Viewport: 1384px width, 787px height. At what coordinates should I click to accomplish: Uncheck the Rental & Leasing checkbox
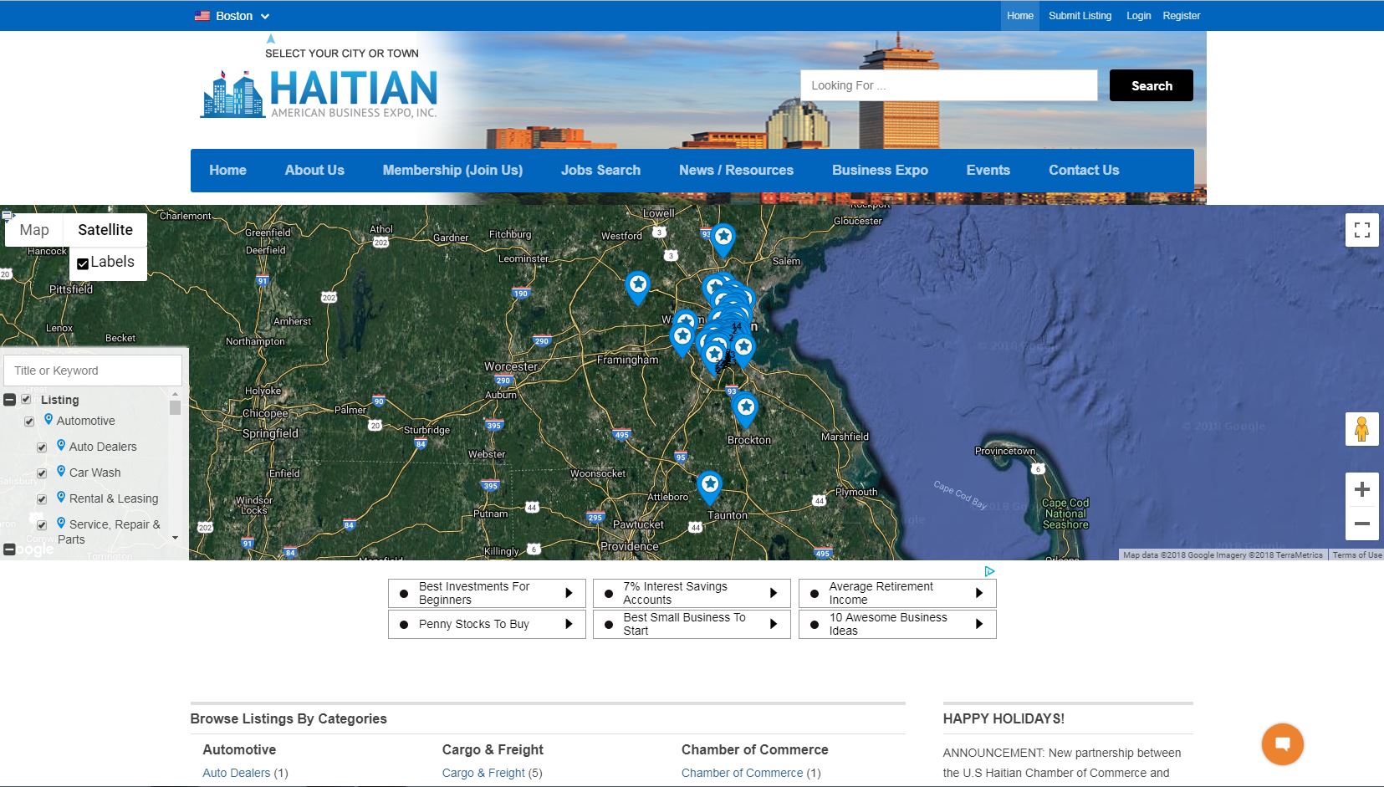point(42,499)
